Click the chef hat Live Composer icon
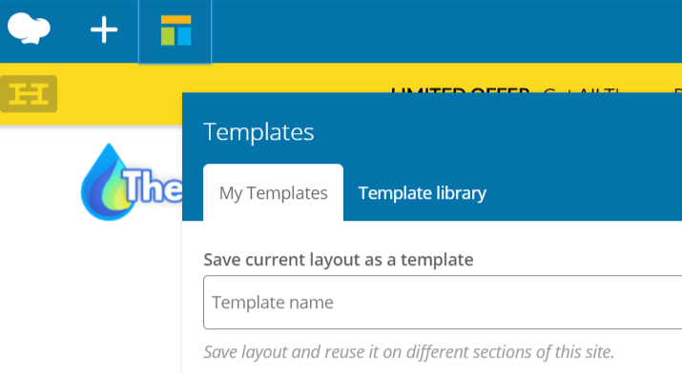This screenshot has width=682, height=373. pyautogui.click(x=29, y=29)
